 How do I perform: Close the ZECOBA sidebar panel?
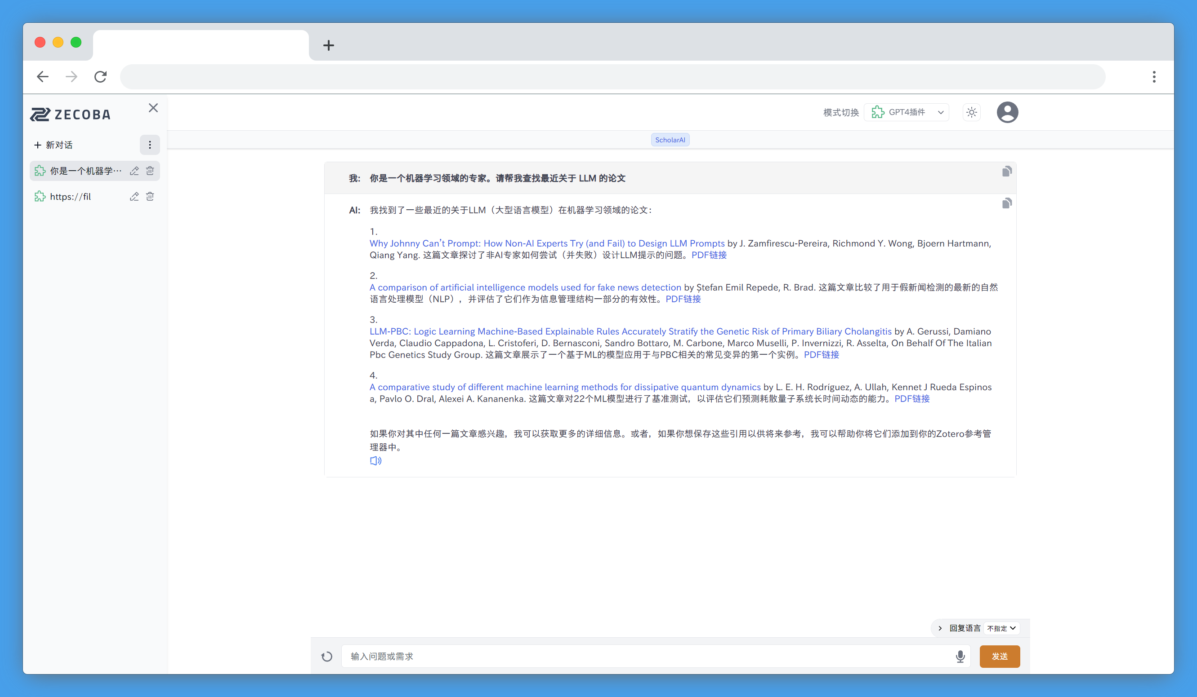(153, 108)
